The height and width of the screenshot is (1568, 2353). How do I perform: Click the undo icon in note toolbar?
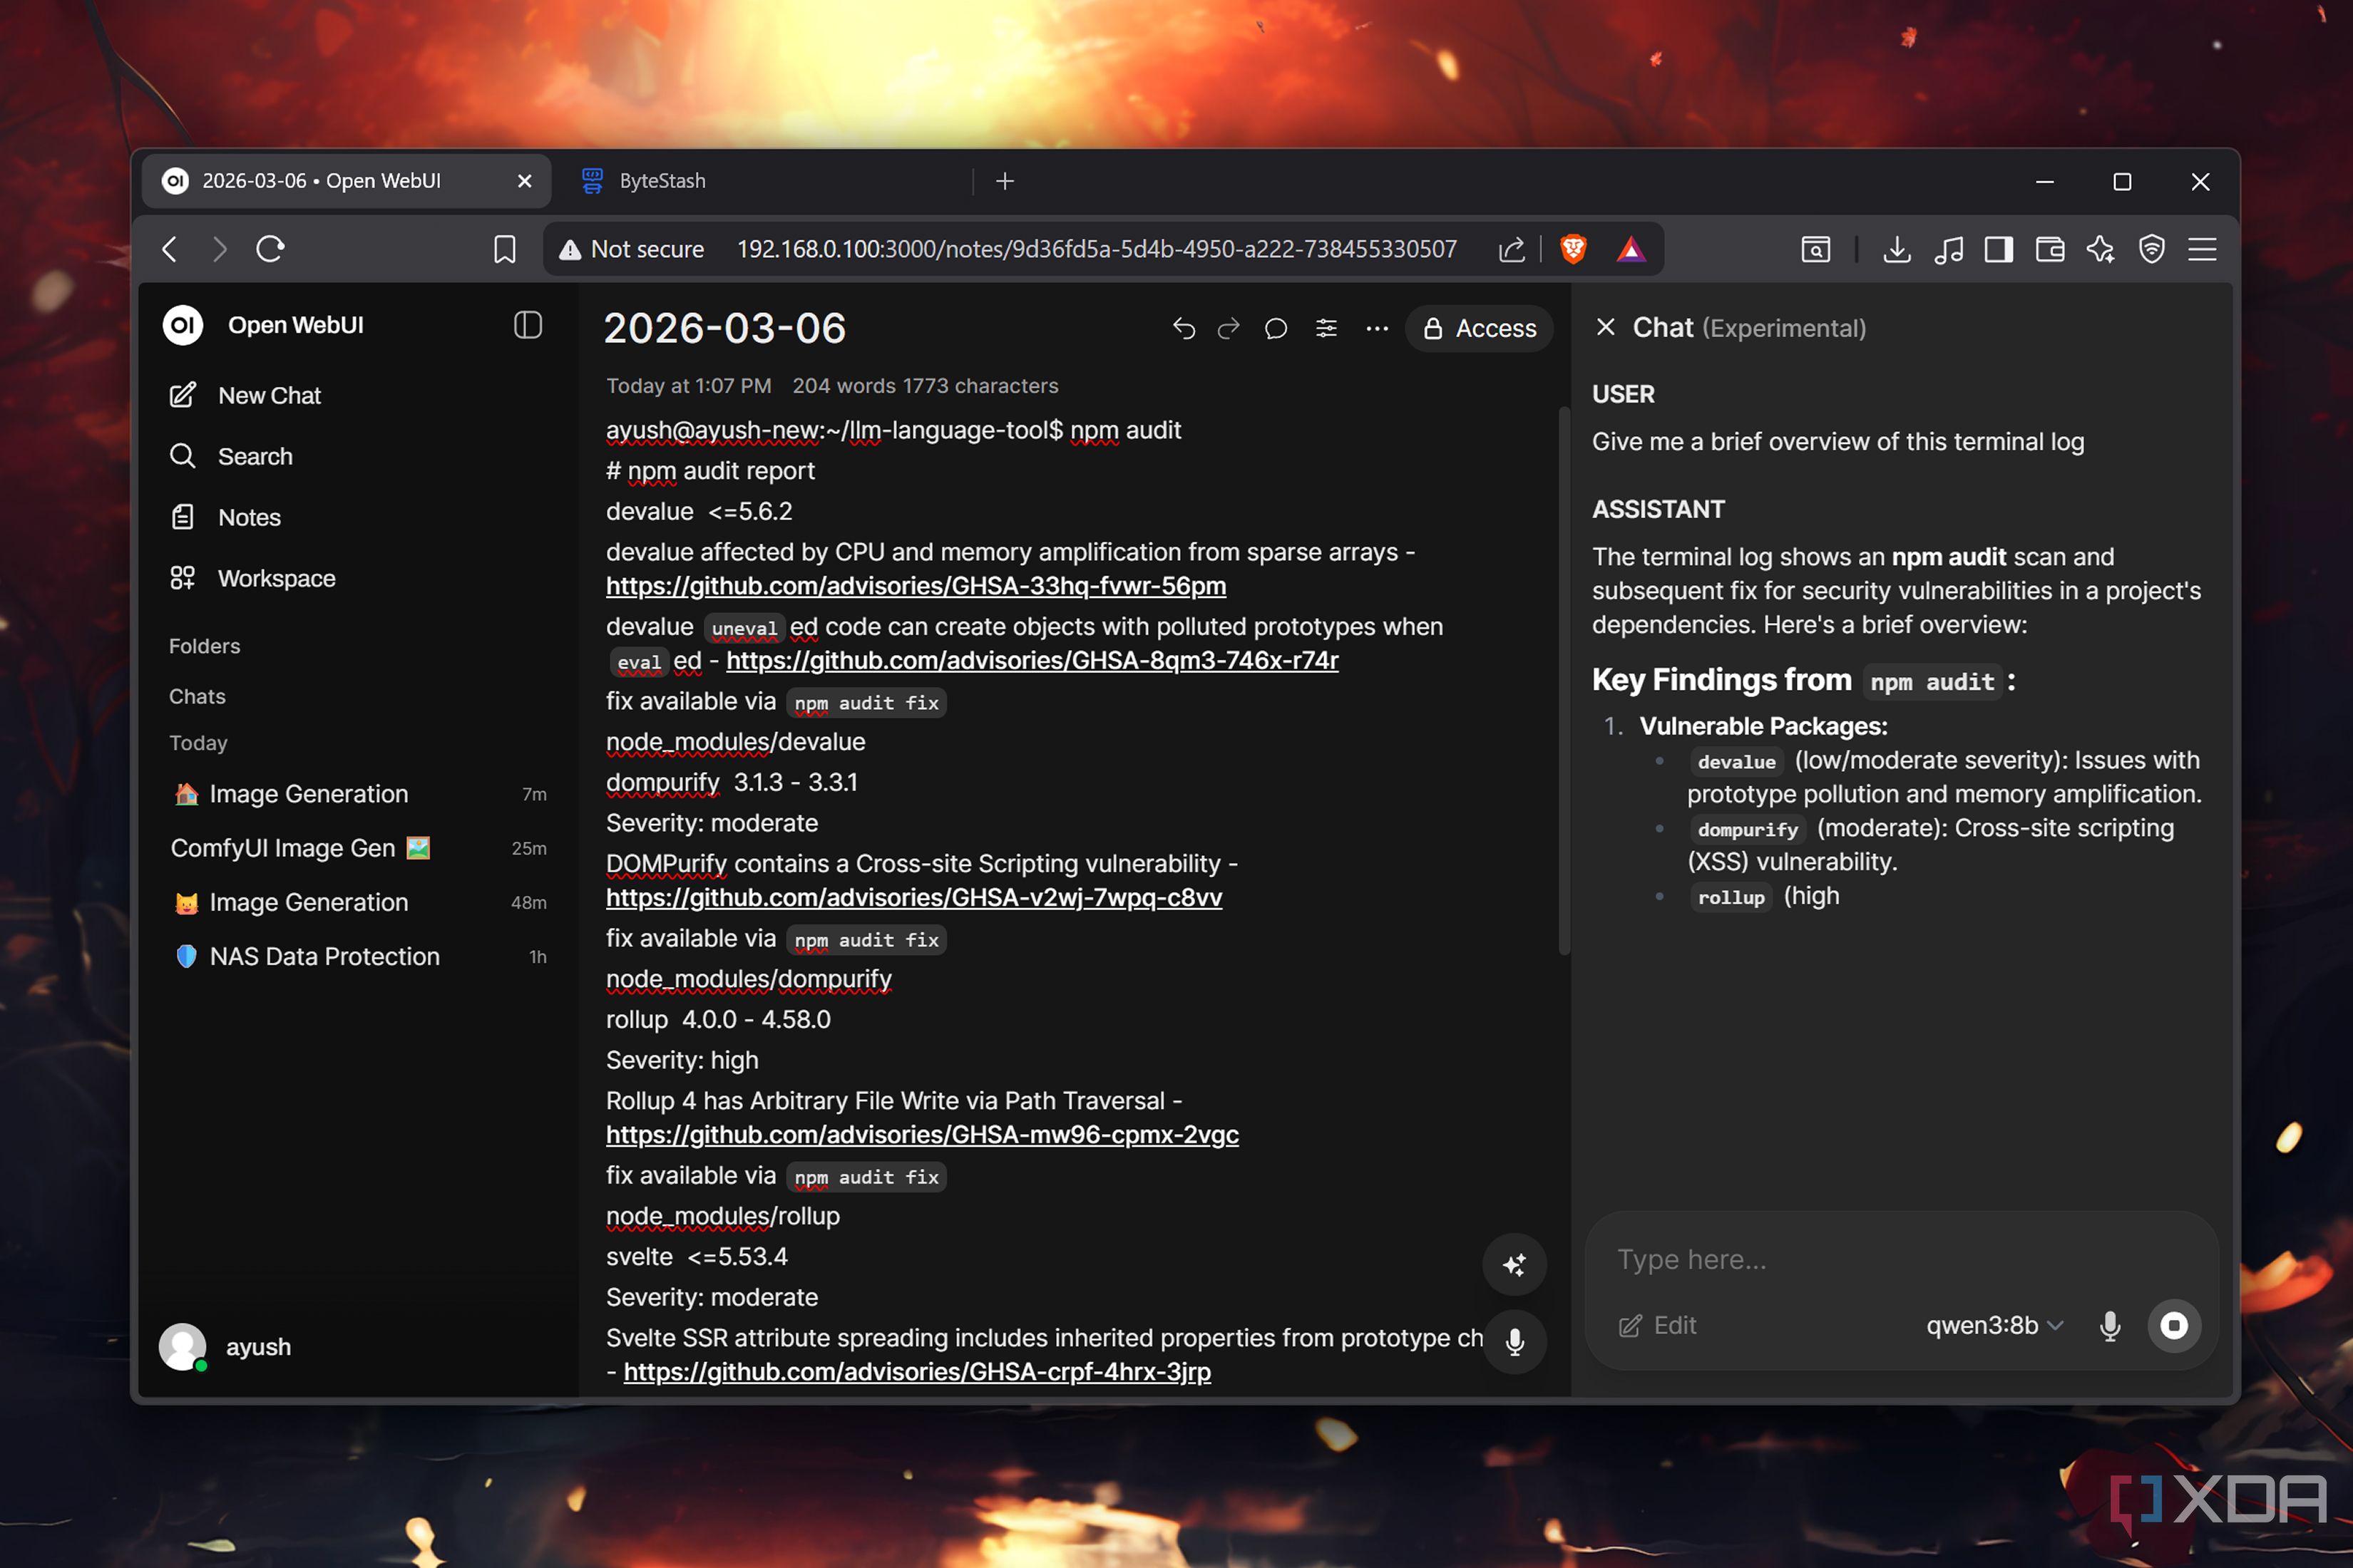click(x=1184, y=328)
